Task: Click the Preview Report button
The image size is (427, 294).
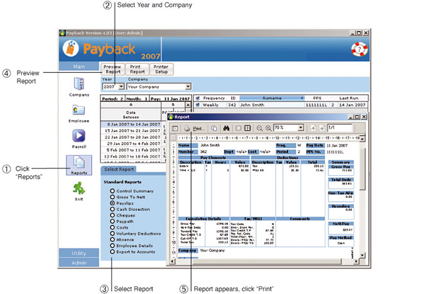Action: coord(112,69)
